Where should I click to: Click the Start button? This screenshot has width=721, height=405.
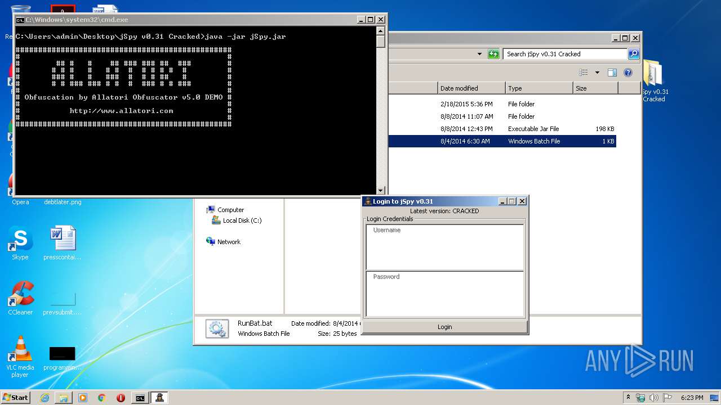coord(15,397)
